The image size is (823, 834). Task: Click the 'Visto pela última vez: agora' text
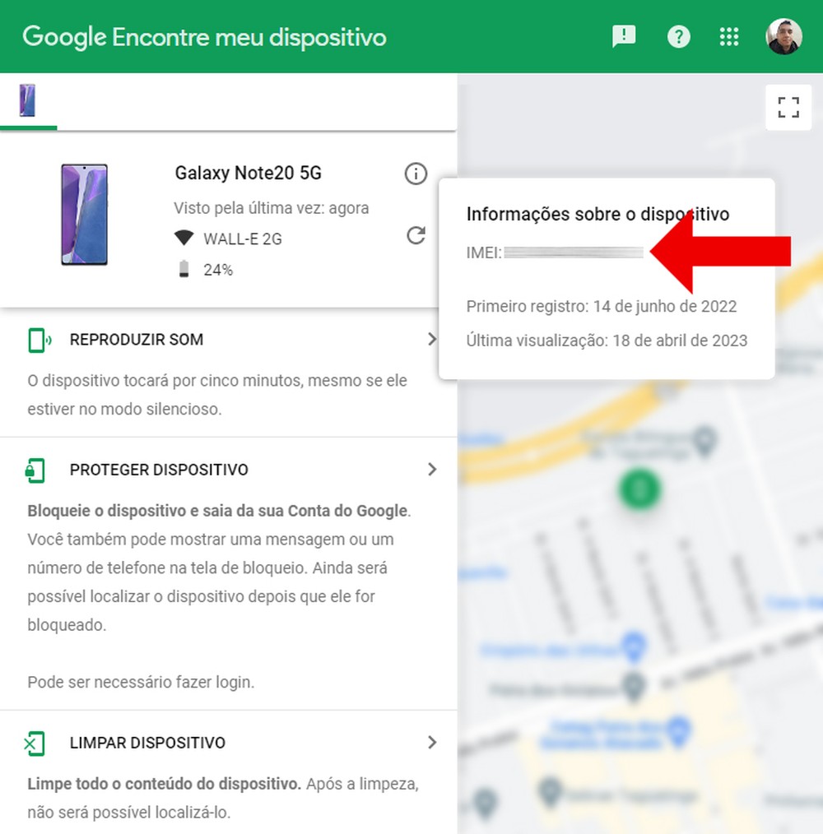pyautogui.click(x=271, y=208)
